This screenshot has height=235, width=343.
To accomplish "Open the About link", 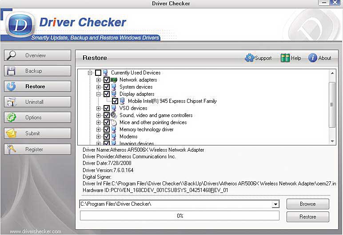I will coord(319,58).
